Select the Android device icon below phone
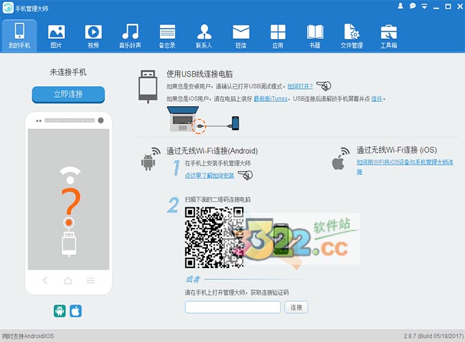Image resolution: width=465 pixels, height=342 pixels. (x=60, y=311)
